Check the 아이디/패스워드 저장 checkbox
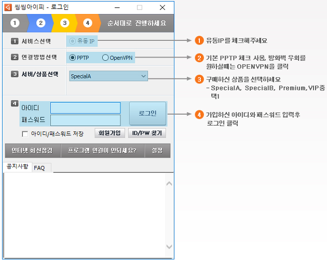 click(25, 134)
